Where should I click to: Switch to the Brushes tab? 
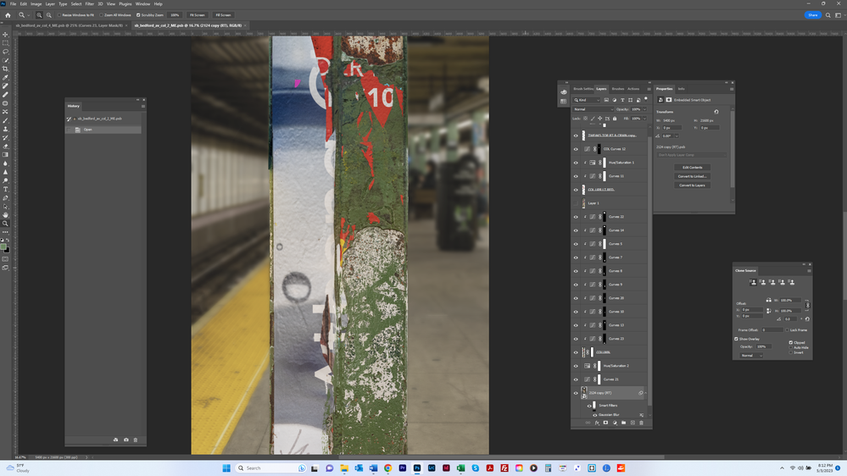coord(617,89)
